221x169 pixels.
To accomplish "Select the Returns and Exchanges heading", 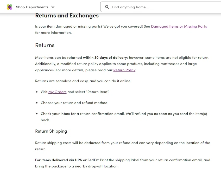I will tap(67, 16).
